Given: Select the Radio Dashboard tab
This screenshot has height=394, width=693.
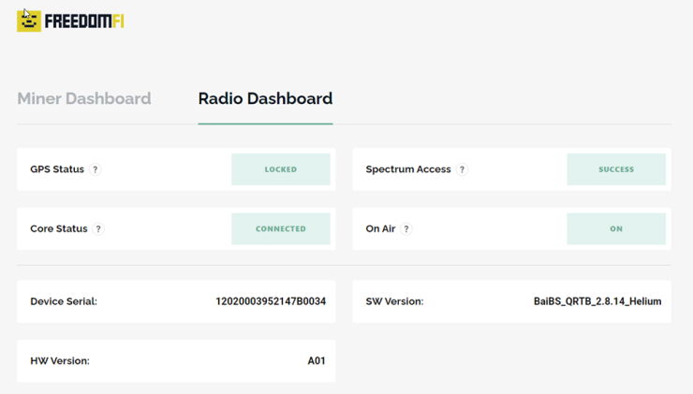Looking at the screenshot, I should click(265, 98).
